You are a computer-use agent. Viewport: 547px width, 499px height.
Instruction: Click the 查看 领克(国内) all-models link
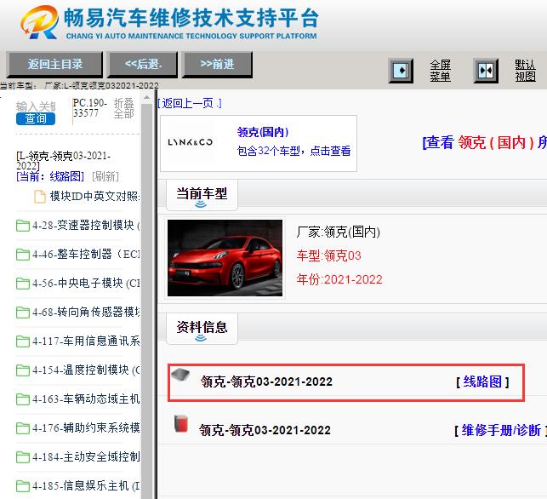point(484,142)
